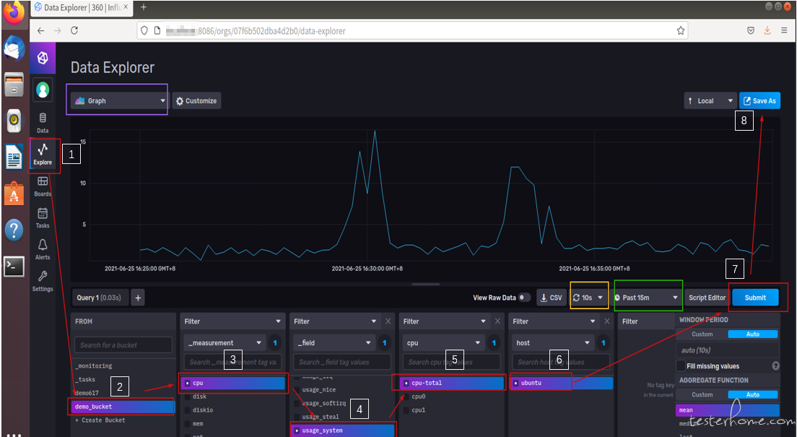The image size is (797, 437).
Task: Toggle the View Raw Data switch
Action: pyautogui.click(x=525, y=298)
